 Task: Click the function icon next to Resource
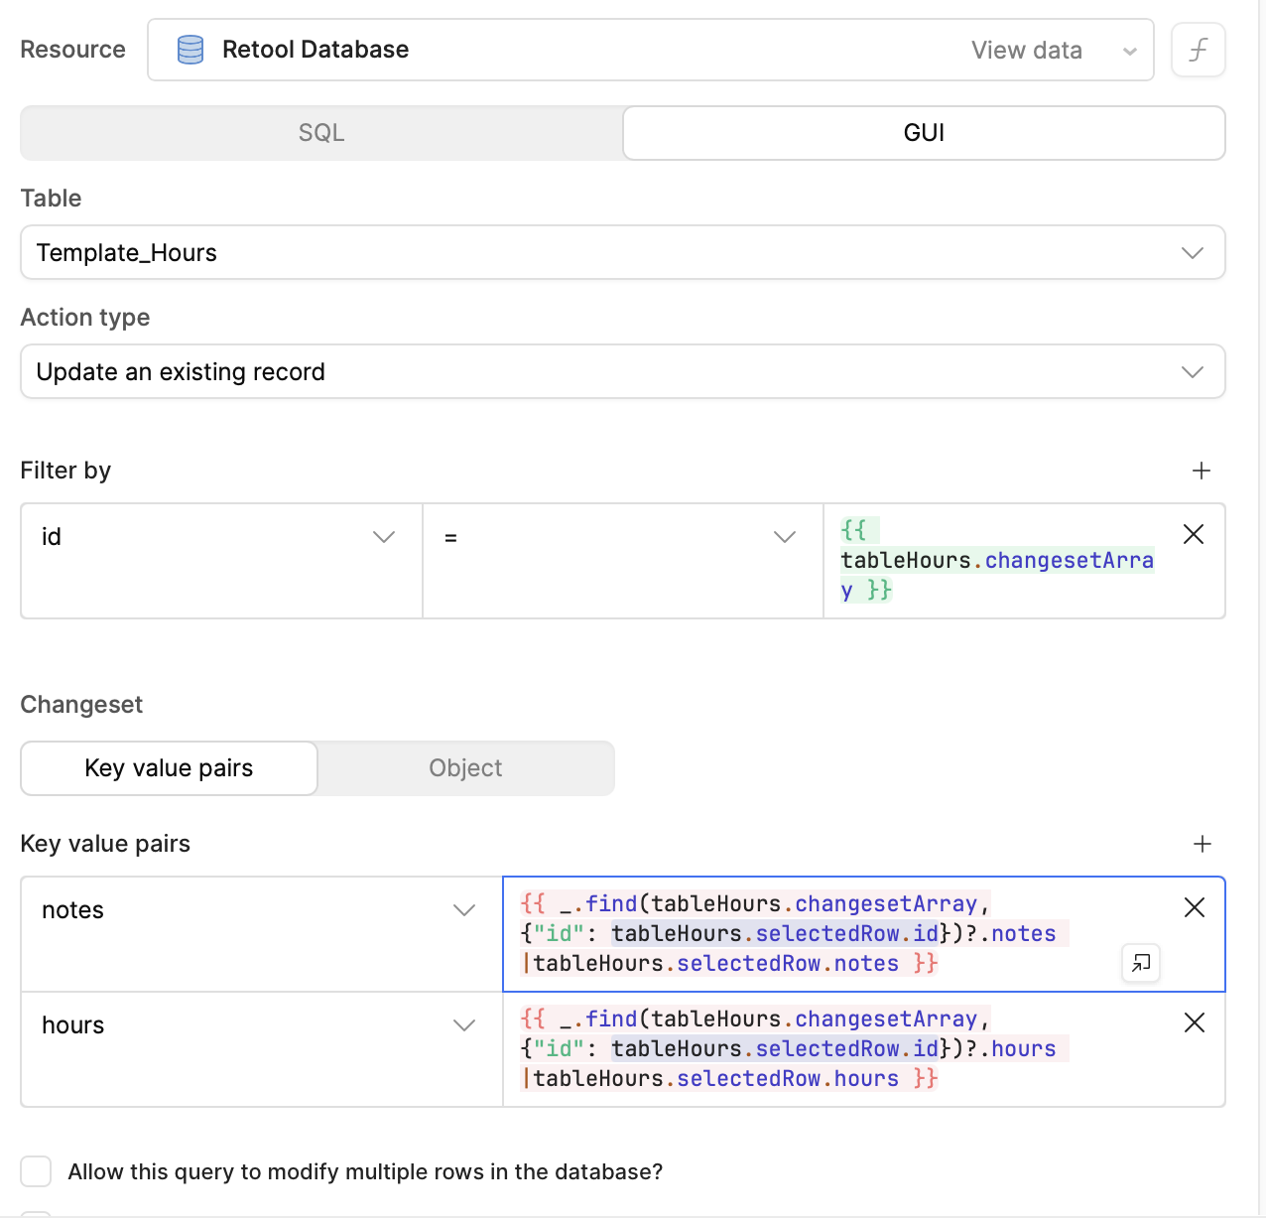[1198, 50]
